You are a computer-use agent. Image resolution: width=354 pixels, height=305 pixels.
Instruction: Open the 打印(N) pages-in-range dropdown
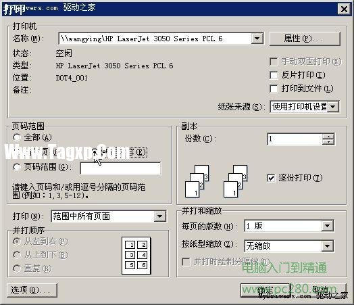pos(159,216)
